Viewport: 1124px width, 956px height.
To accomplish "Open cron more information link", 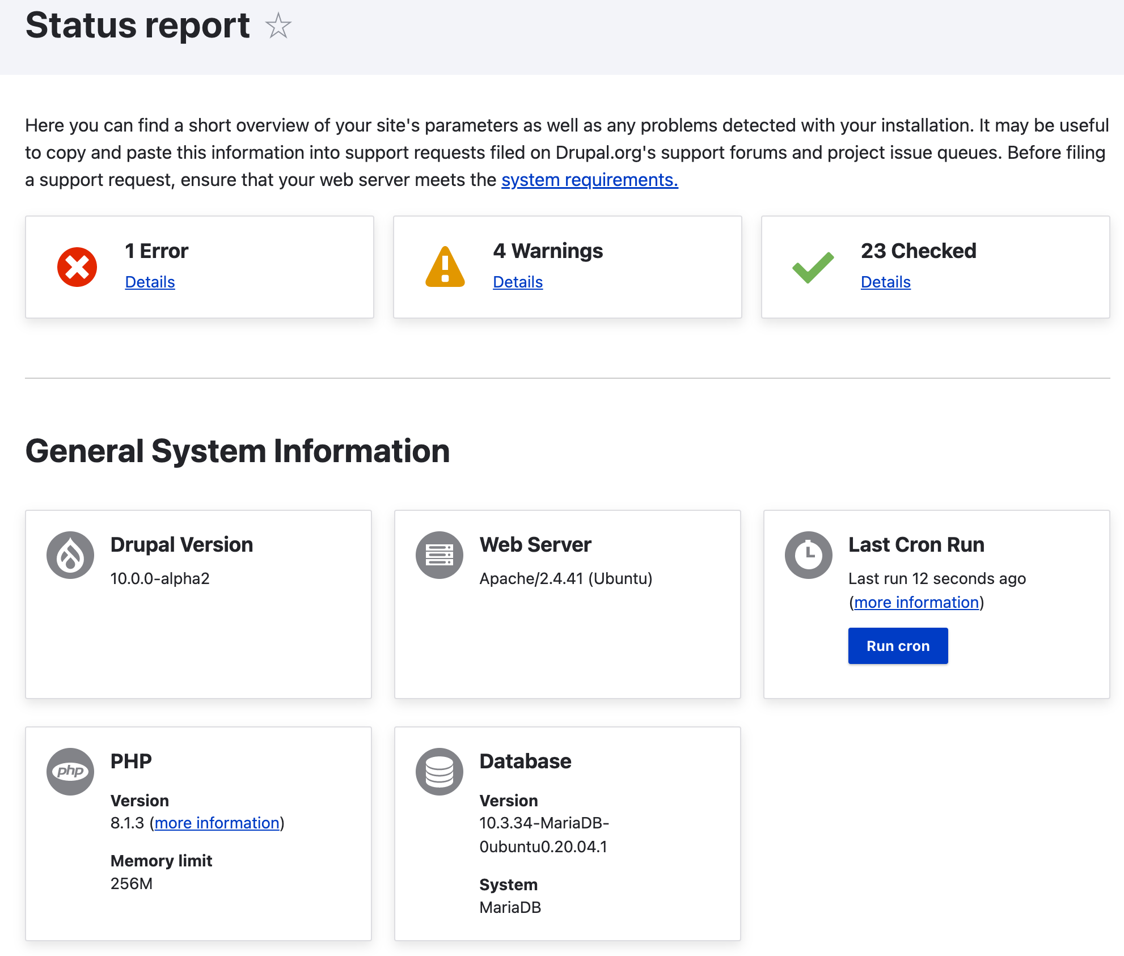I will 917,602.
